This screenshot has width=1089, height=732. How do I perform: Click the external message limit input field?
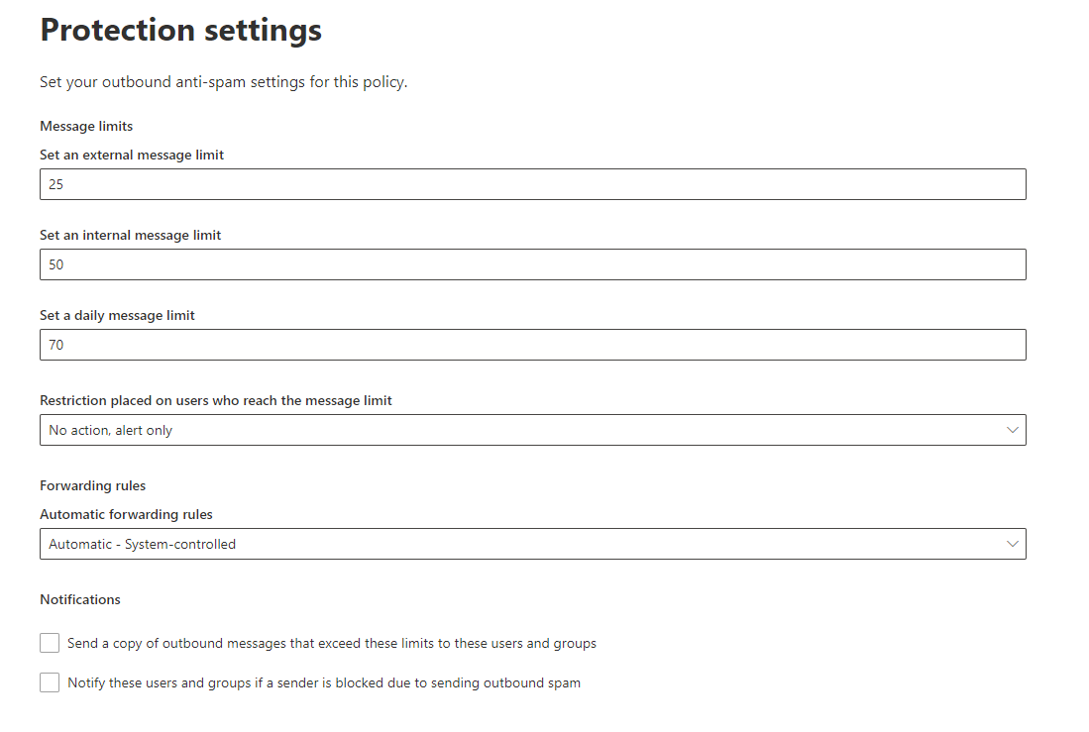coord(532,184)
